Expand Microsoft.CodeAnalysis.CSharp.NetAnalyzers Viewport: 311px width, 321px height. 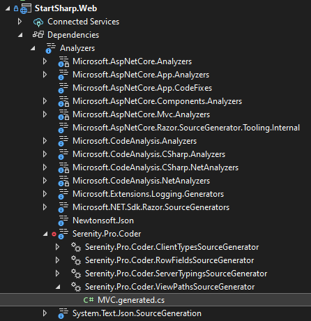click(x=45, y=167)
